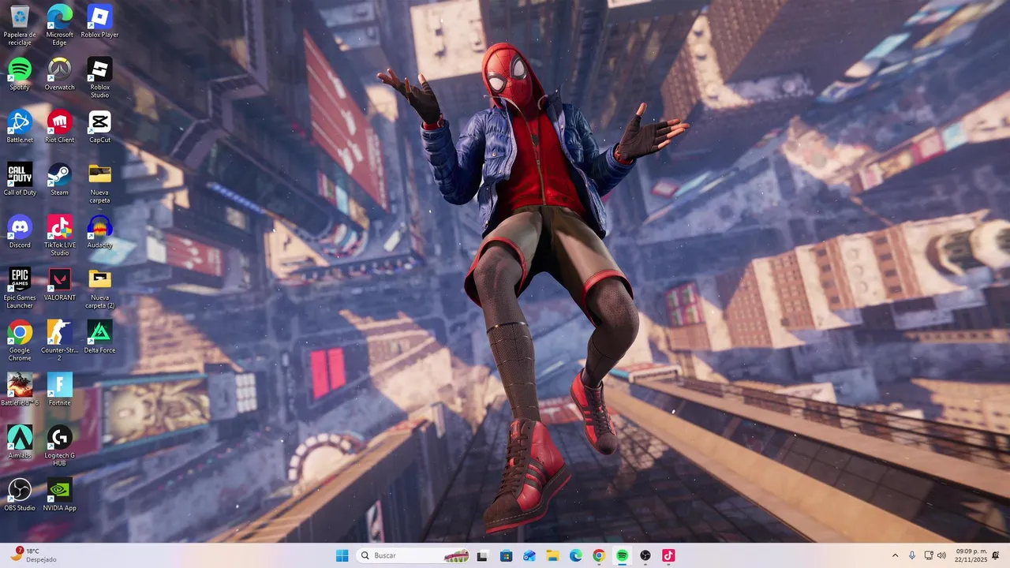Select the Call of Duty desktop icon
Screen dimensions: 1010x568
20,180
